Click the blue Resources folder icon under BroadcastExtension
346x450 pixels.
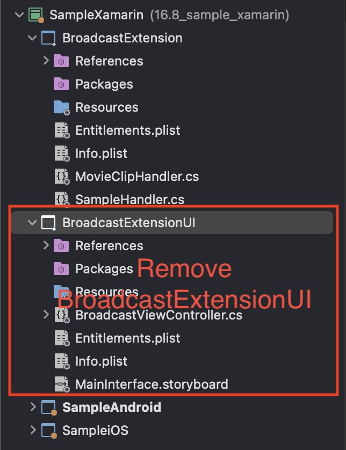(x=61, y=107)
